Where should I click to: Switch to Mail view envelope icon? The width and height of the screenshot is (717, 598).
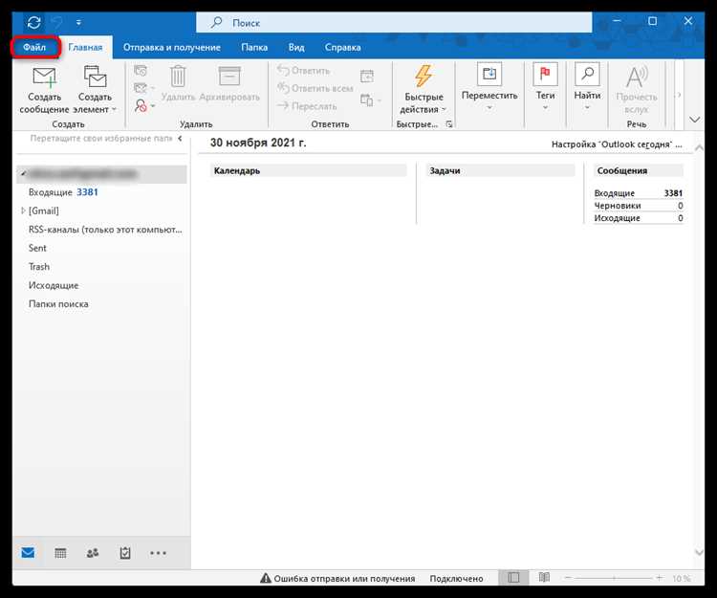point(28,553)
